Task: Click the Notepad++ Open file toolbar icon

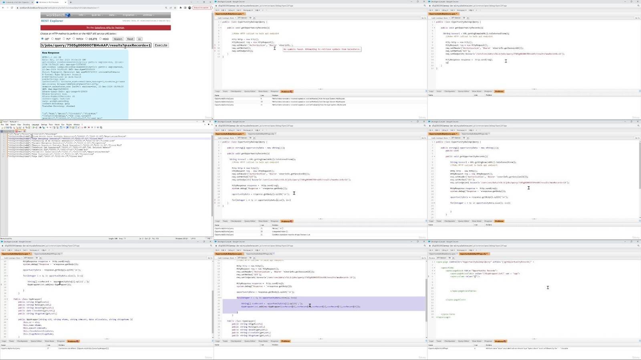Action: click(5, 127)
